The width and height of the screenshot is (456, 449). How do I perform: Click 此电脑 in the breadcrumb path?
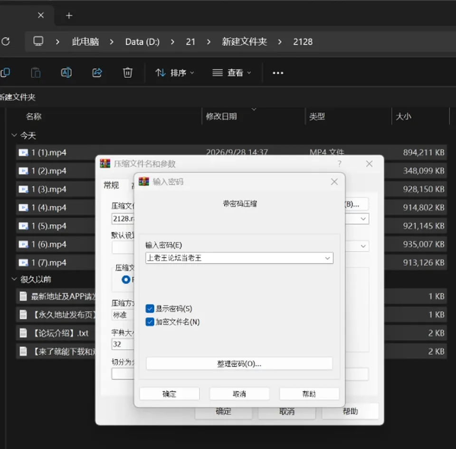click(85, 42)
